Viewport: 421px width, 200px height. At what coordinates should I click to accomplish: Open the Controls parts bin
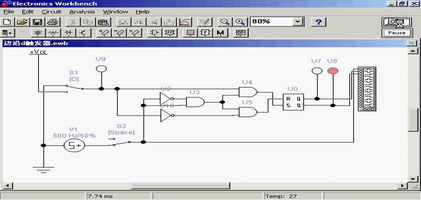[x=205, y=33]
